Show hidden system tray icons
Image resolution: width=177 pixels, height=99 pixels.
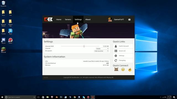pyautogui.click(x=161, y=97)
